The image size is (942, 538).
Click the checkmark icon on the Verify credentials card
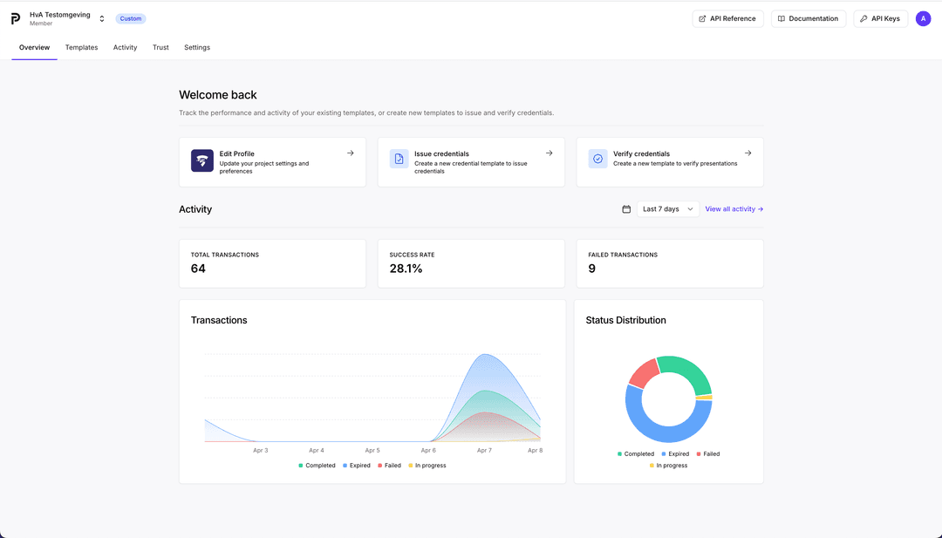point(597,158)
